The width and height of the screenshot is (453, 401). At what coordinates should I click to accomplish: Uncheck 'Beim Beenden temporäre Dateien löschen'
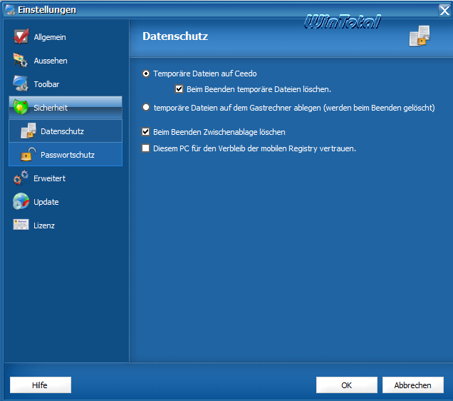pos(179,88)
